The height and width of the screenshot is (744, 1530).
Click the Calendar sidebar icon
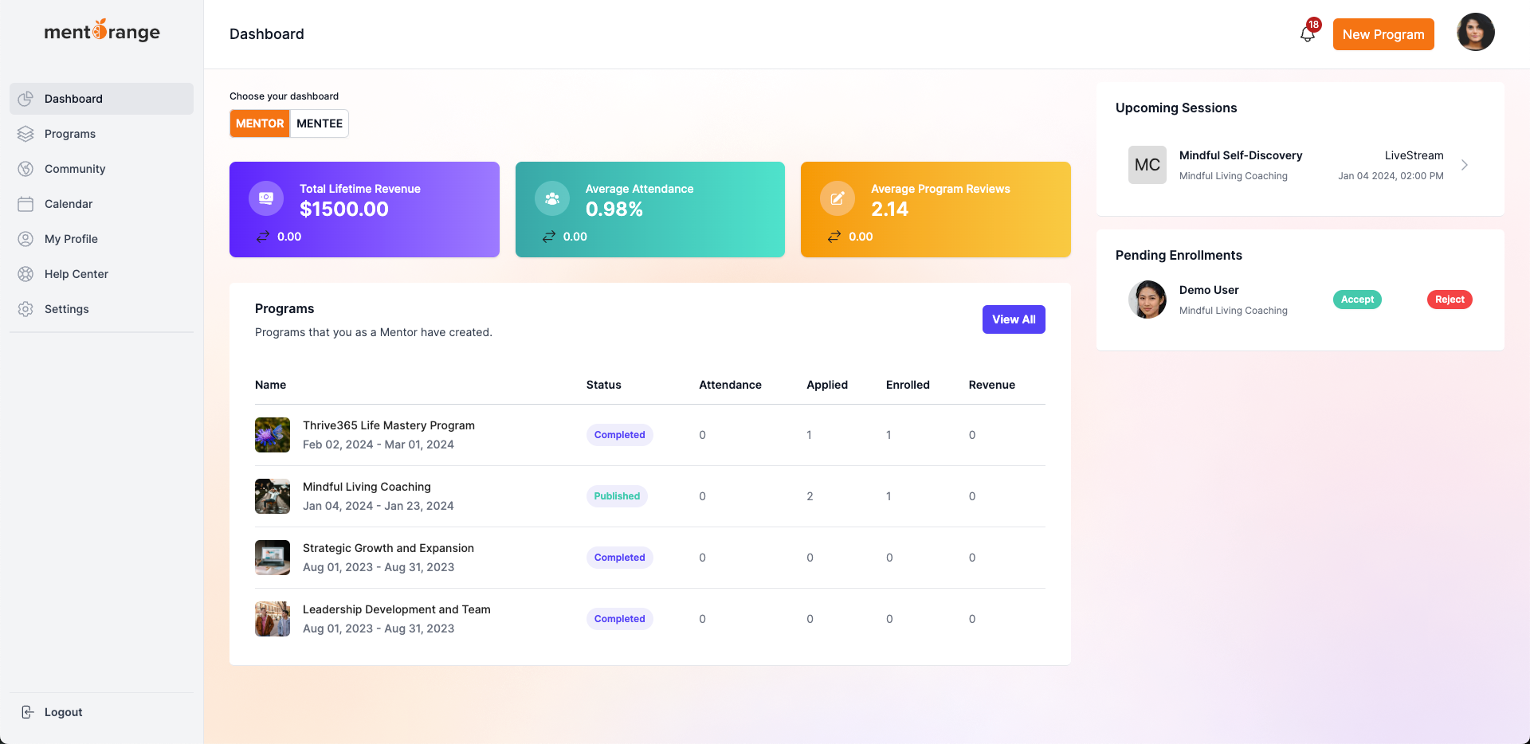(x=25, y=204)
